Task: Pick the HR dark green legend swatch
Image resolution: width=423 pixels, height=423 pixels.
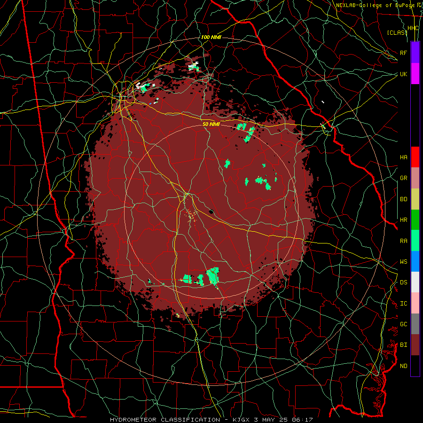Action: pyautogui.click(x=415, y=220)
